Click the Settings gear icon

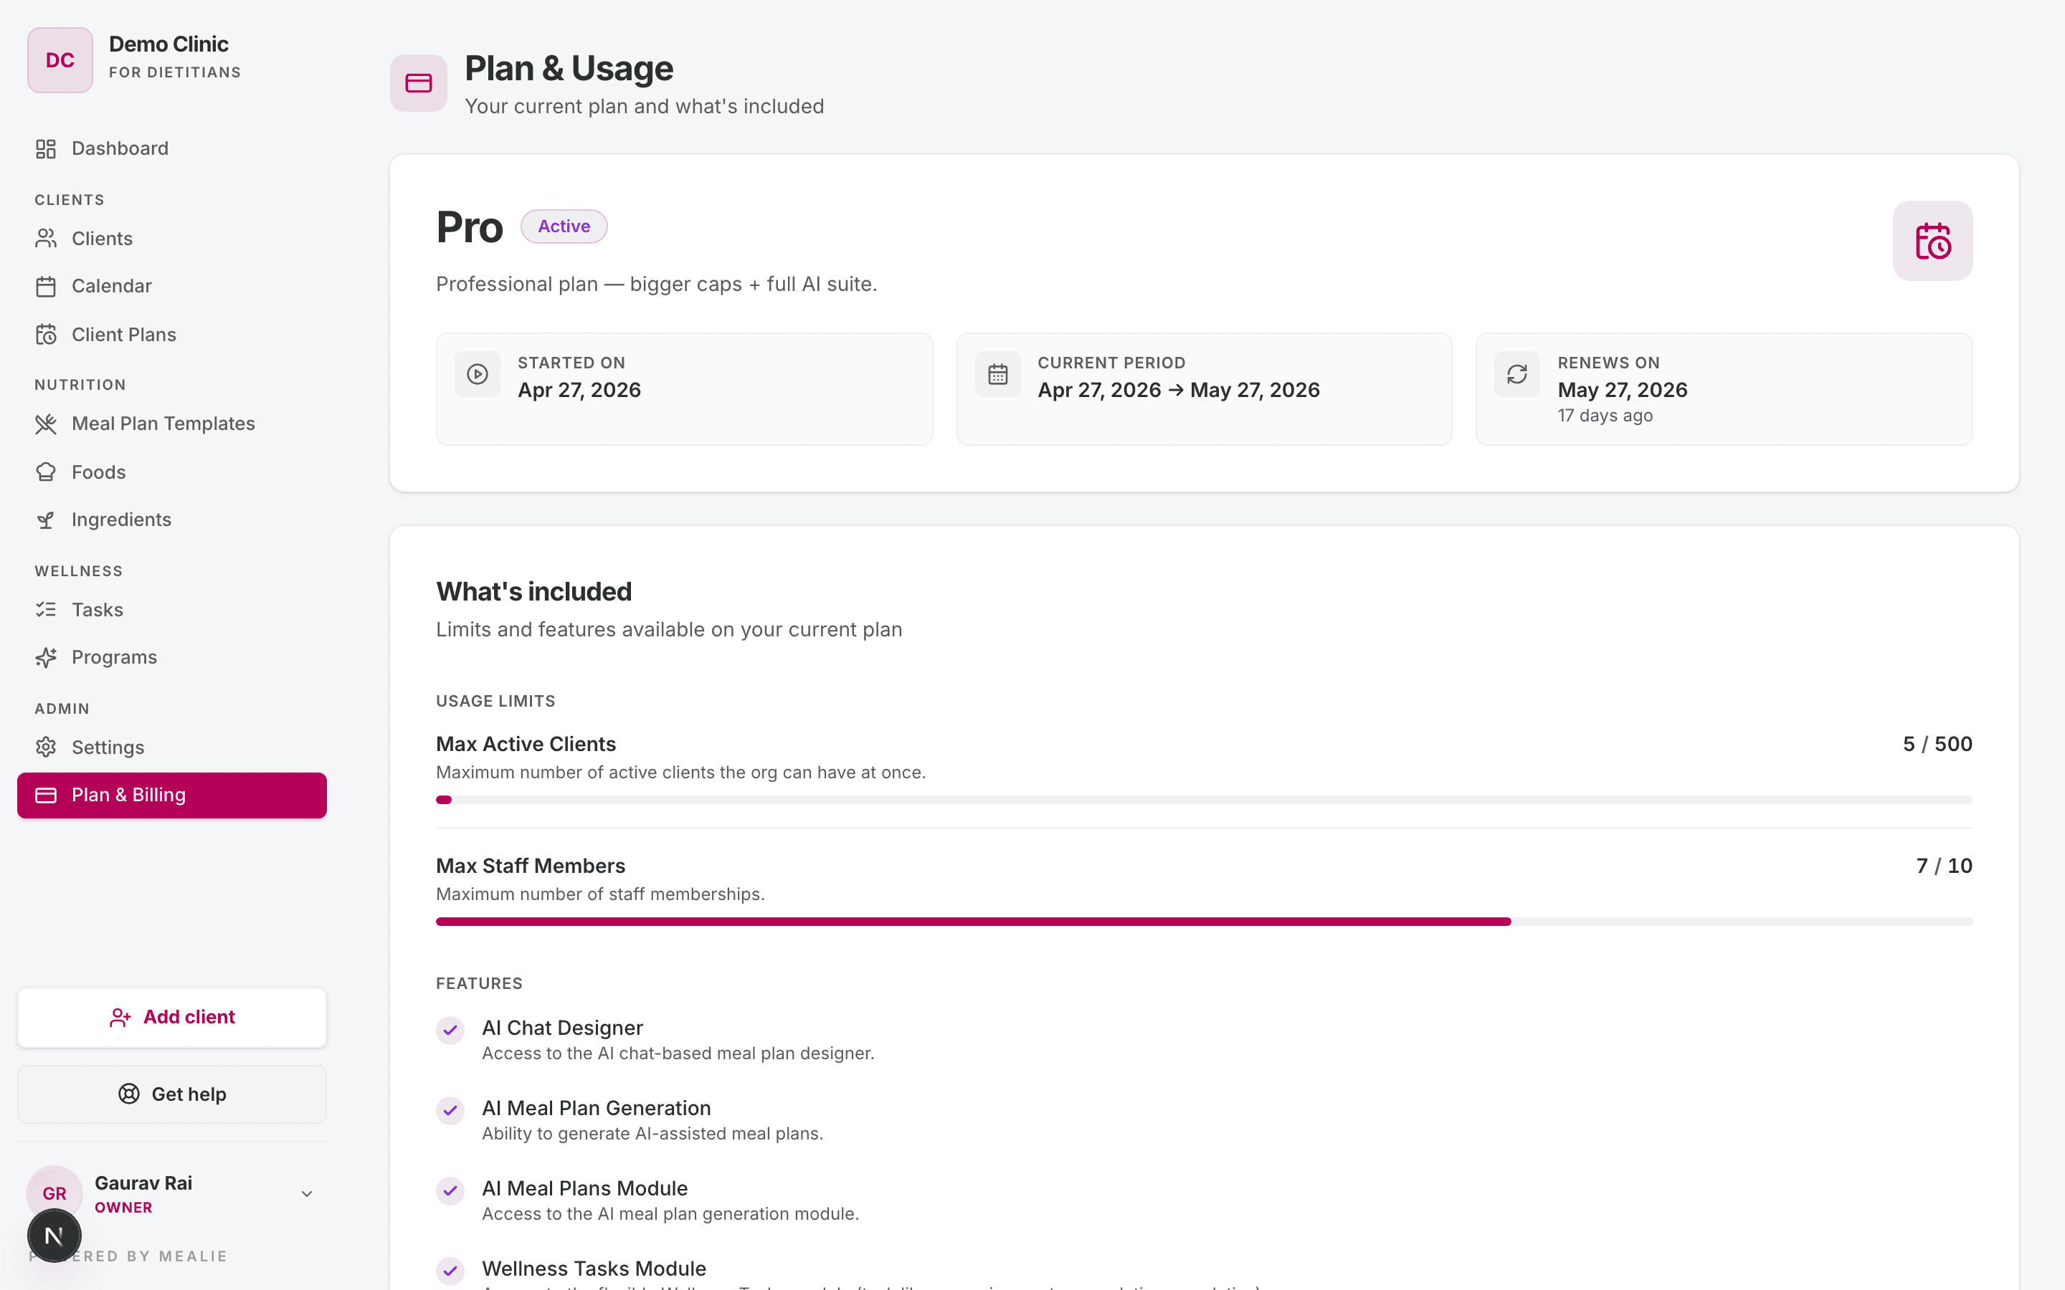(46, 747)
